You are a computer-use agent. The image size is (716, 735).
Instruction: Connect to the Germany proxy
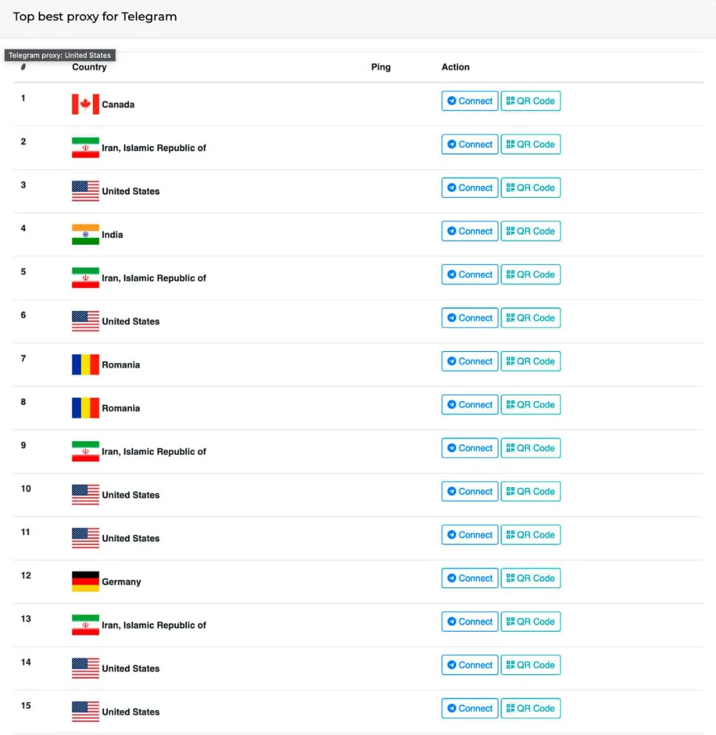click(470, 578)
